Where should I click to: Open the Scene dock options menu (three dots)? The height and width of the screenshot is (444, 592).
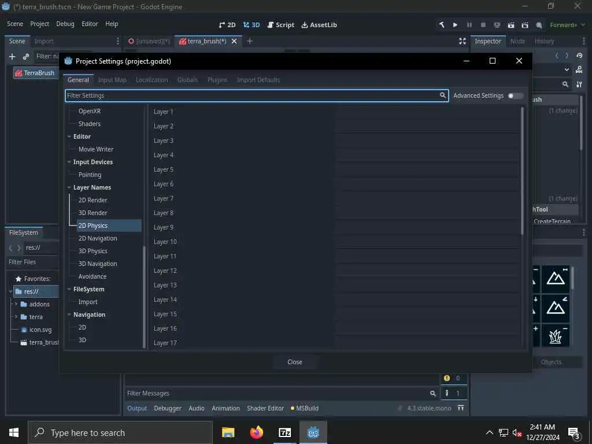pyautogui.click(x=118, y=41)
